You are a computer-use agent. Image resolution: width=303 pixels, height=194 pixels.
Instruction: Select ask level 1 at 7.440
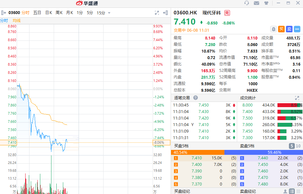[x=270, y=158]
